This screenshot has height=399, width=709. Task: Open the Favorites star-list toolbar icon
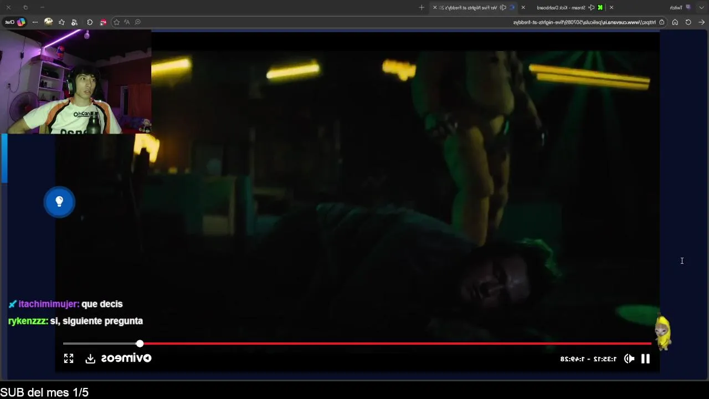coord(61,22)
